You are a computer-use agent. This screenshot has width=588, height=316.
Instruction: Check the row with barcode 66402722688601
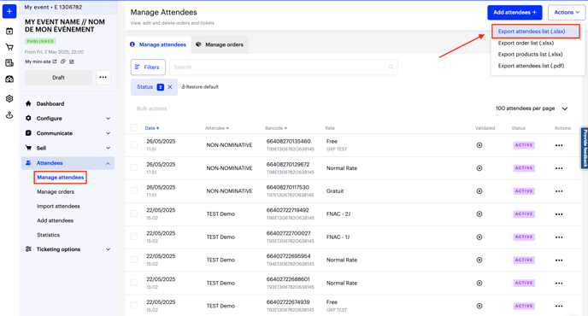(134, 282)
